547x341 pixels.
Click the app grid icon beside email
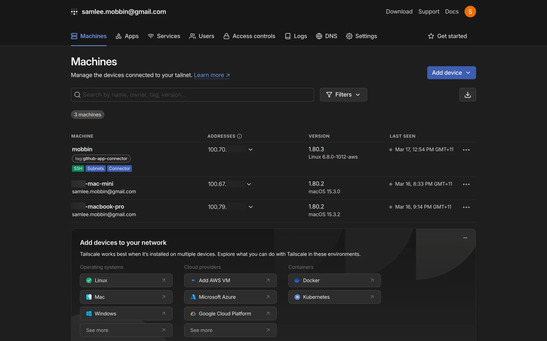click(74, 12)
